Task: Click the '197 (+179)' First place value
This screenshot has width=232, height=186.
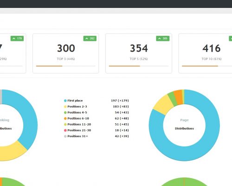Action: (x=120, y=100)
